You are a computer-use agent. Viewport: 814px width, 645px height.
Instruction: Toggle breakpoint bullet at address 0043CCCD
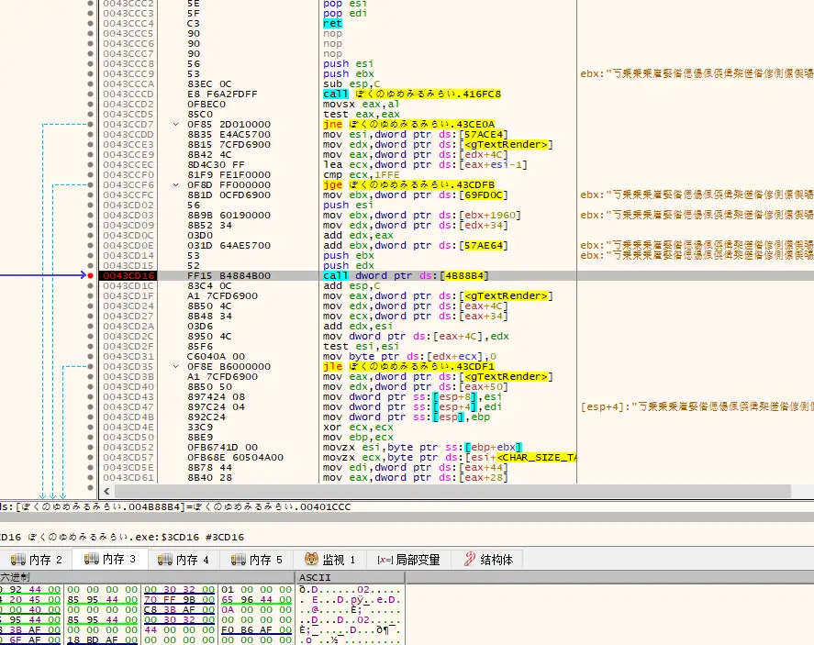click(90, 94)
